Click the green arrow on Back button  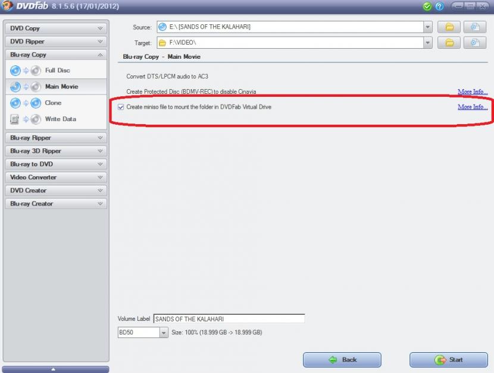click(x=333, y=359)
